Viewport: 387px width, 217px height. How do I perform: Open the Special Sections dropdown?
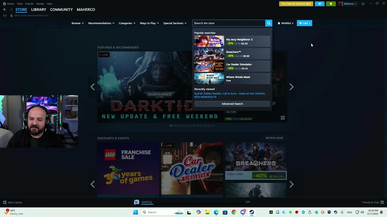pos(175,23)
